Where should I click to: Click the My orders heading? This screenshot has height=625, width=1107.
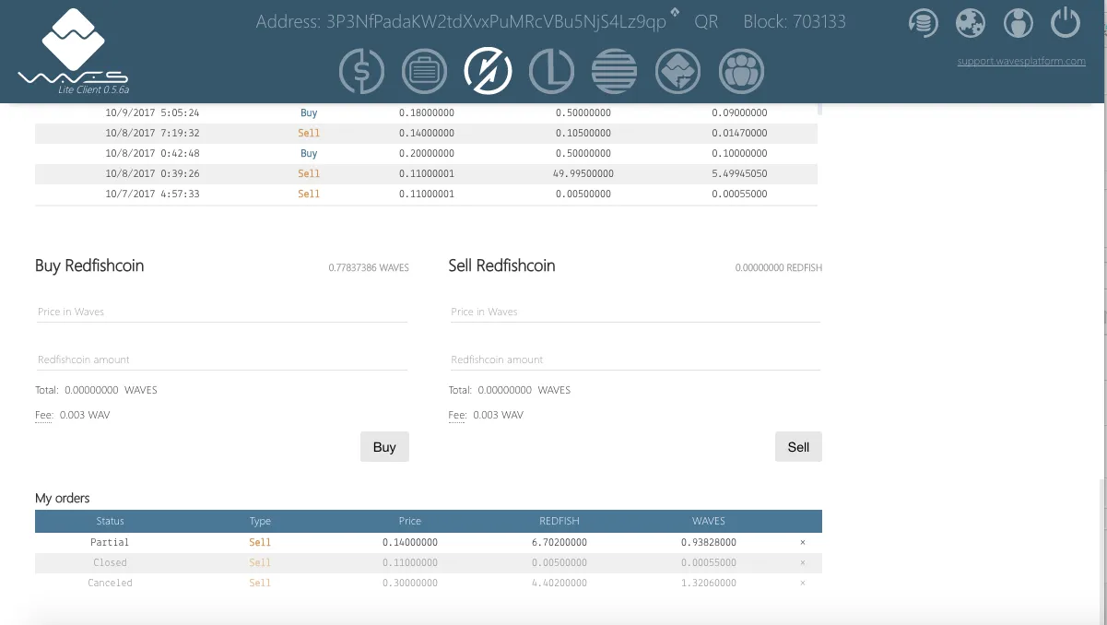[x=63, y=498]
